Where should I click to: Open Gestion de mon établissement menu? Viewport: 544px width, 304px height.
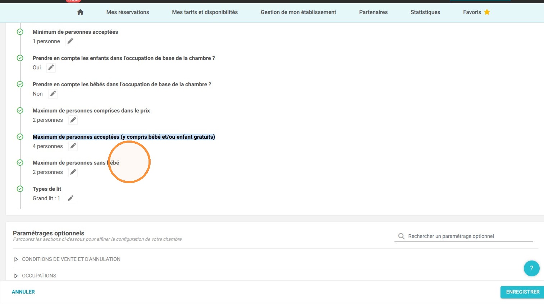[298, 12]
